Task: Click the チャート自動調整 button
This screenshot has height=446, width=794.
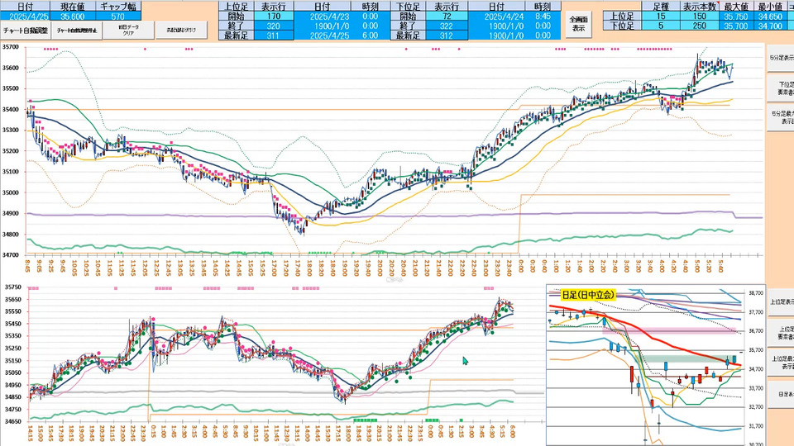Action: pos(26,31)
